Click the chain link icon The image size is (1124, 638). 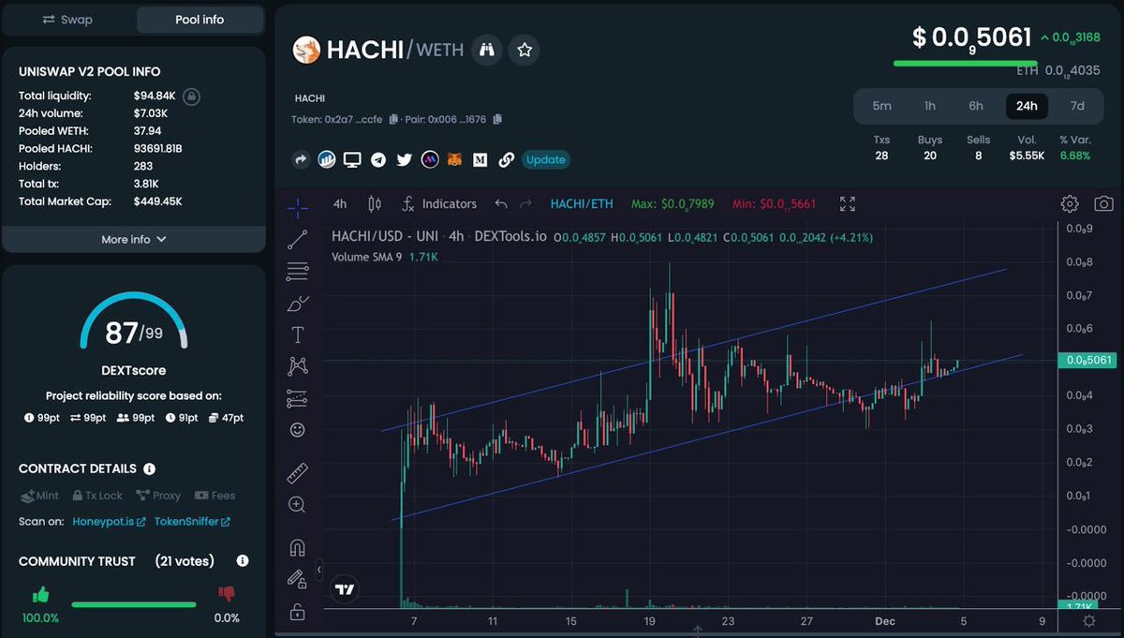point(506,159)
